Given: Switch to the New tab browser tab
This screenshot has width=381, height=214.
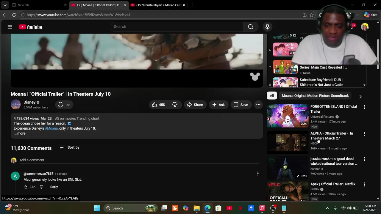Looking at the screenshot, I should pos(39,5).
